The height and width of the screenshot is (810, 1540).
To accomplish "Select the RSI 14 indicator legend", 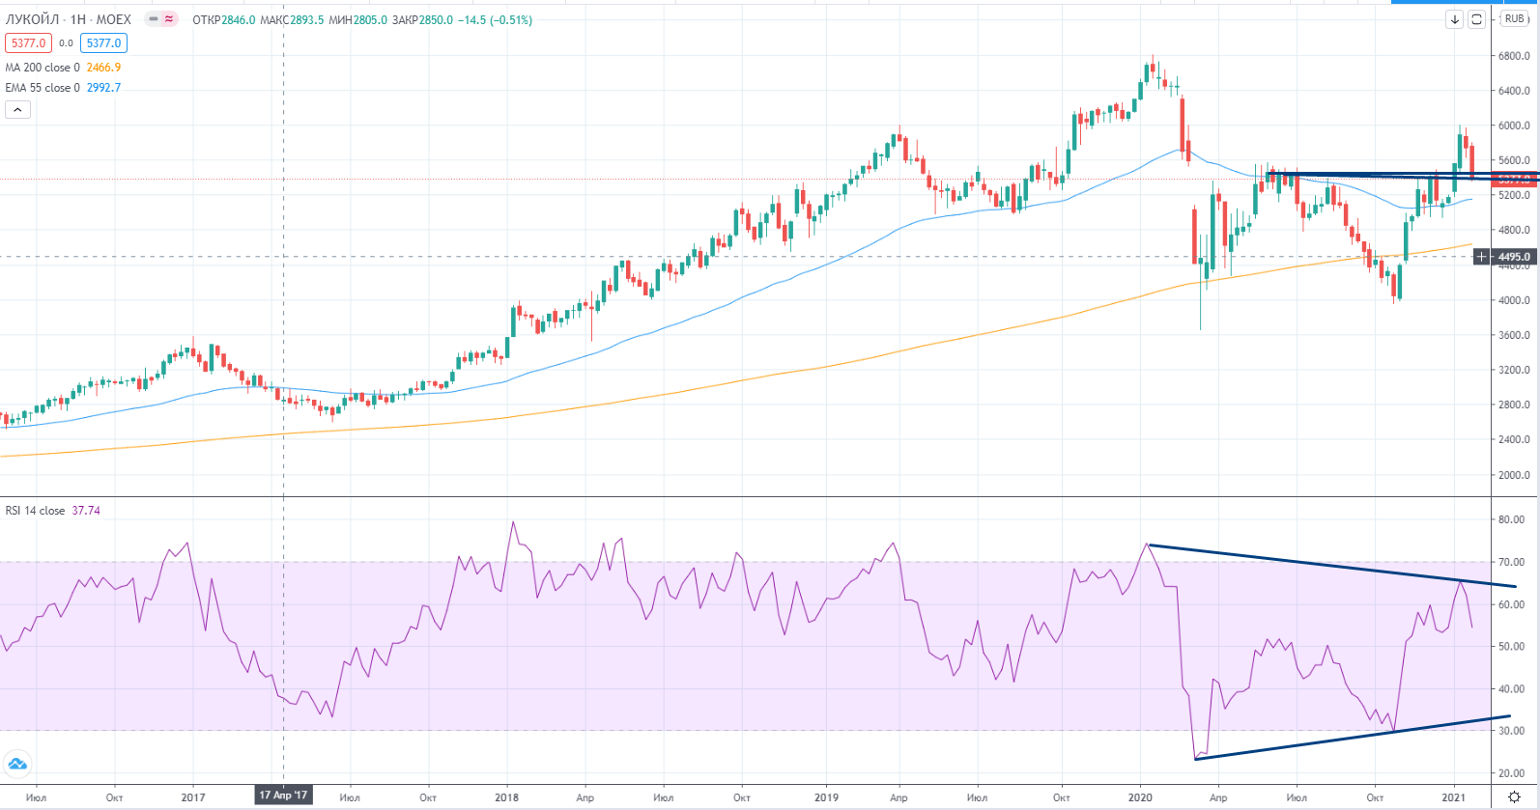I will (36, 511).
